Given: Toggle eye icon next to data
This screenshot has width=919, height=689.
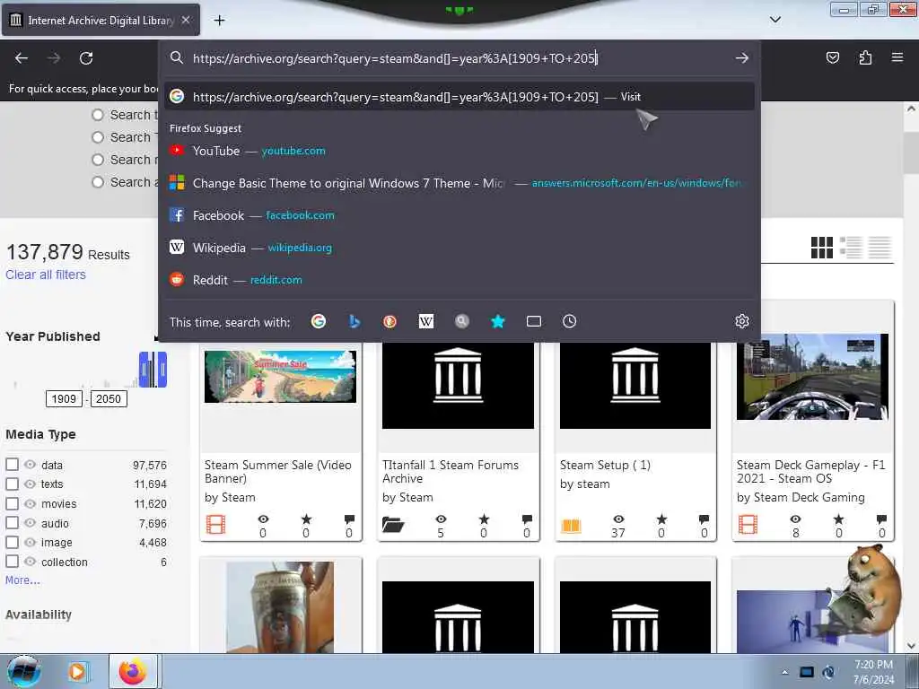Looking at the screenshot, I should click(x=30, y=465).
